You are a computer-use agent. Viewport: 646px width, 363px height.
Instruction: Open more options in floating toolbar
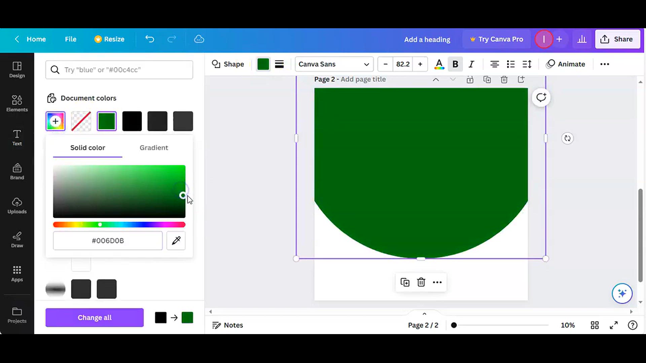437,282
